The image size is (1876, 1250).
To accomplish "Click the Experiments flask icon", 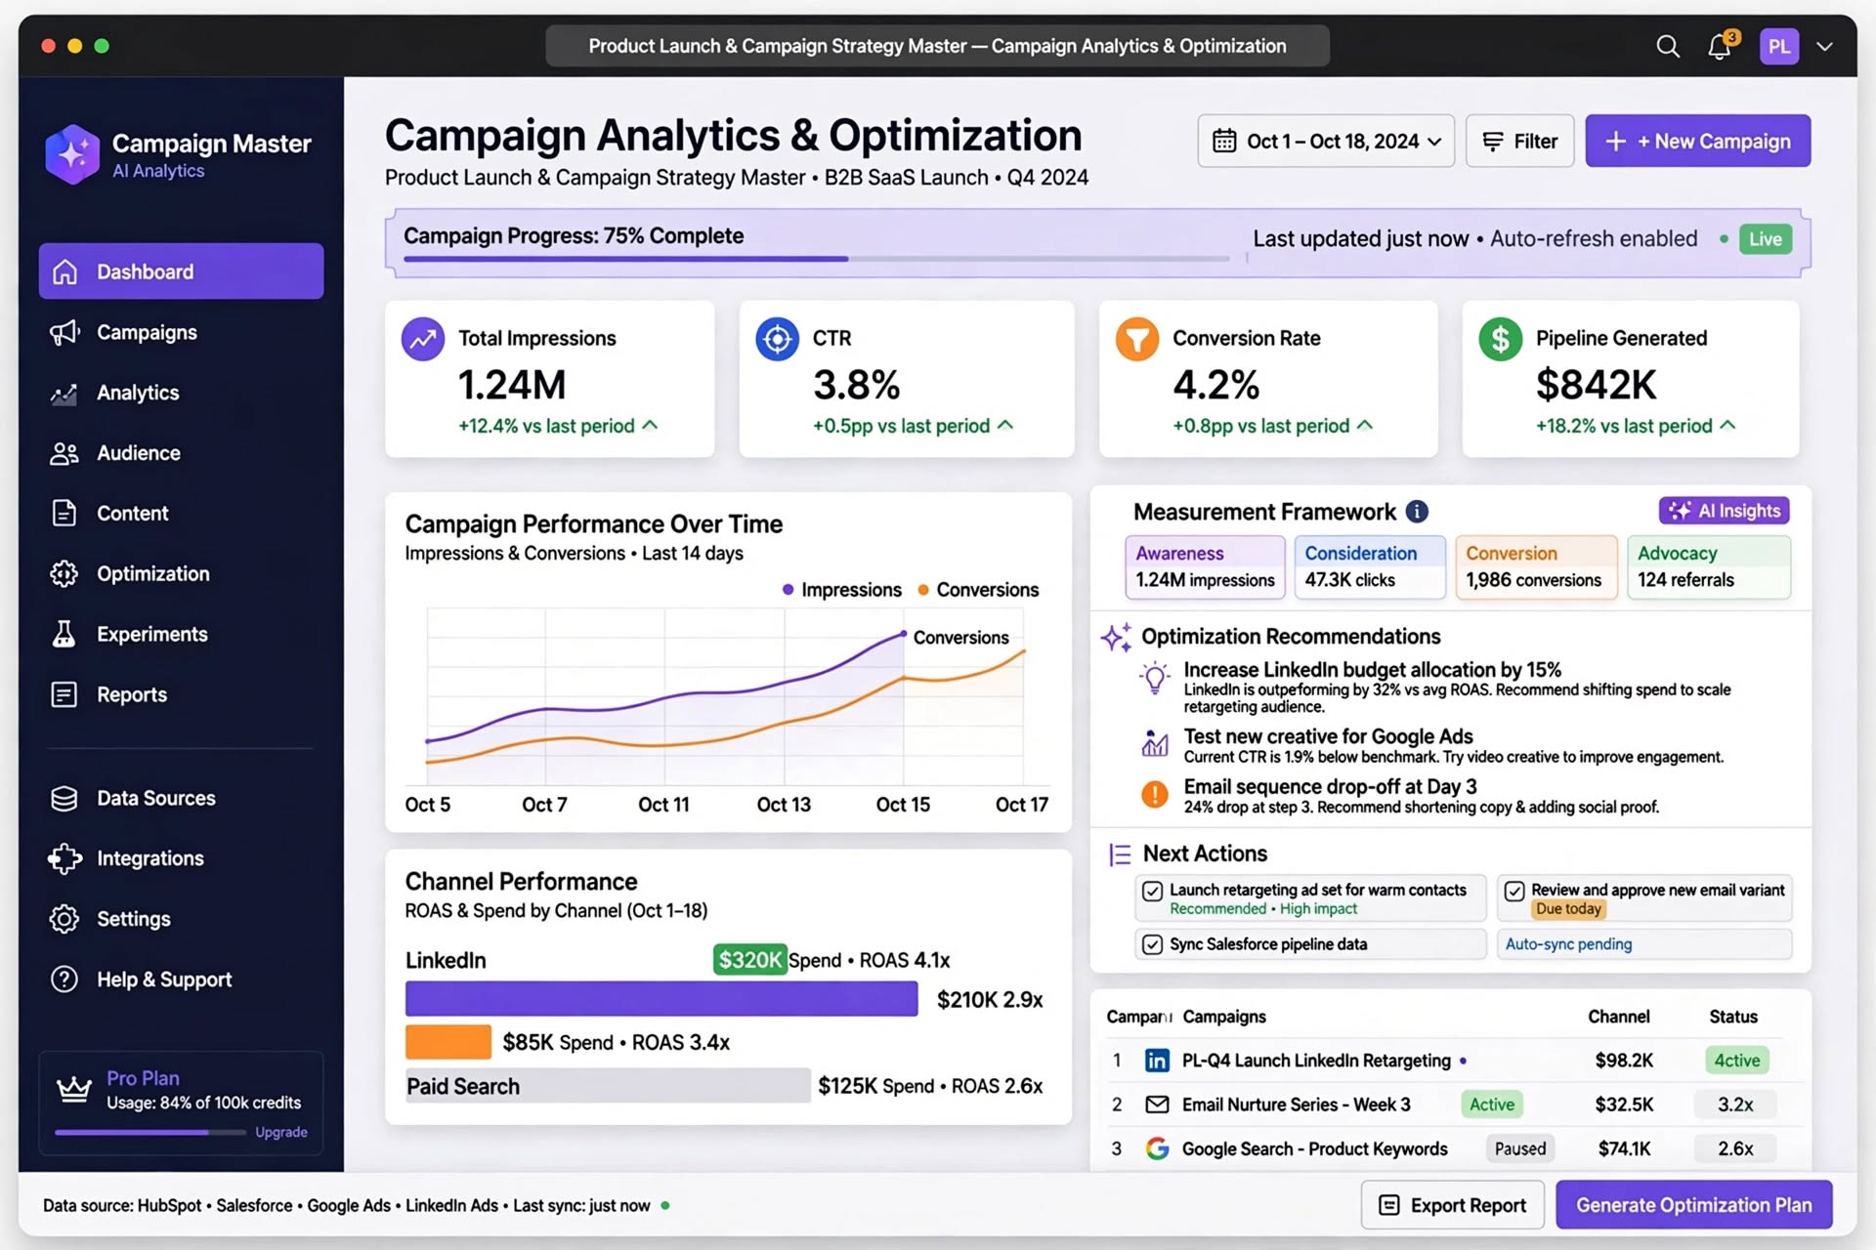I will pyautogui.click(x=64, y=634).
